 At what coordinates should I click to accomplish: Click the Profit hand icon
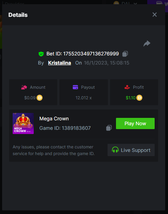click(x=127, y=87)
